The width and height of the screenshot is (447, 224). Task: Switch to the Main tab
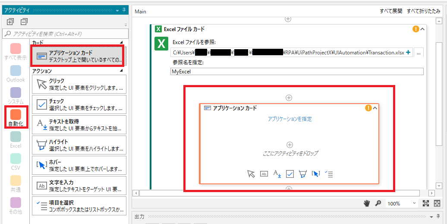point(141,12)
